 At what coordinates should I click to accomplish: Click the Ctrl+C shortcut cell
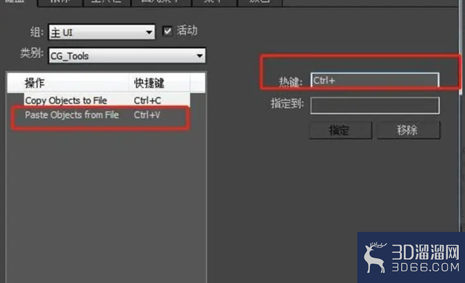(x=148, y=101)
